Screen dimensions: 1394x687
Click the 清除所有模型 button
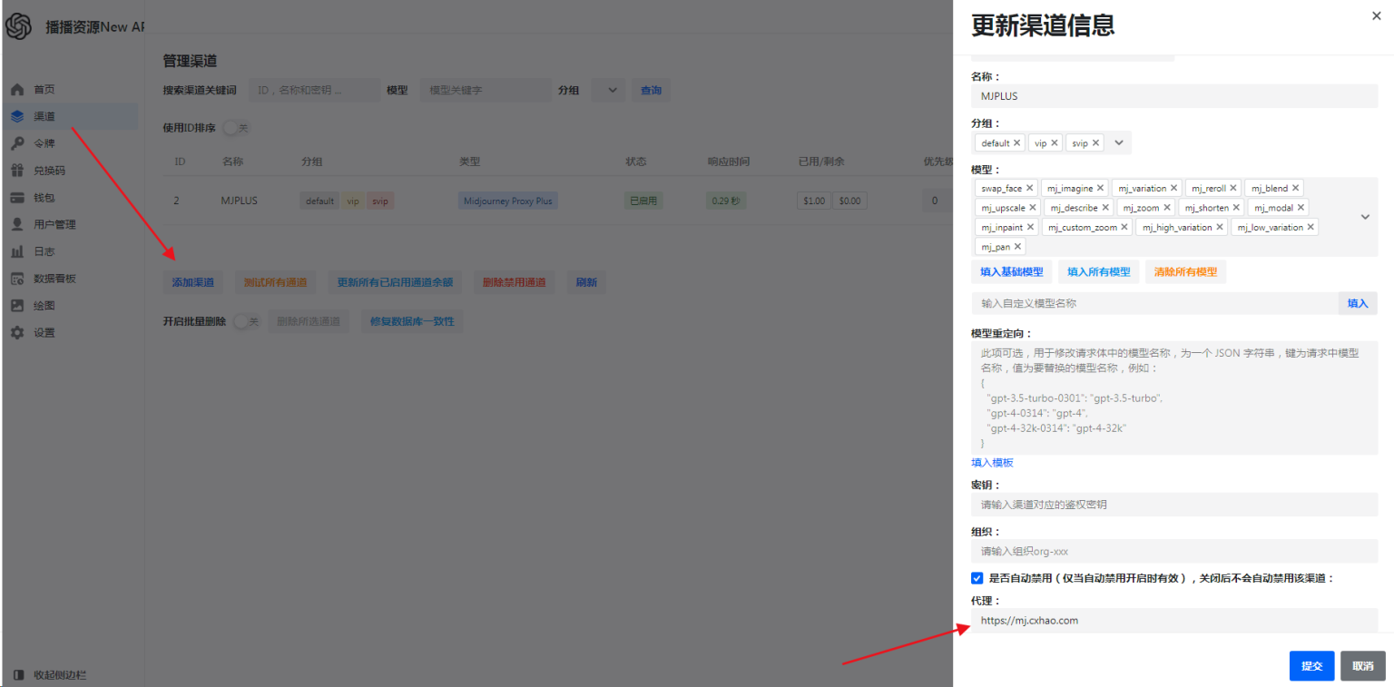[1185, 271]
